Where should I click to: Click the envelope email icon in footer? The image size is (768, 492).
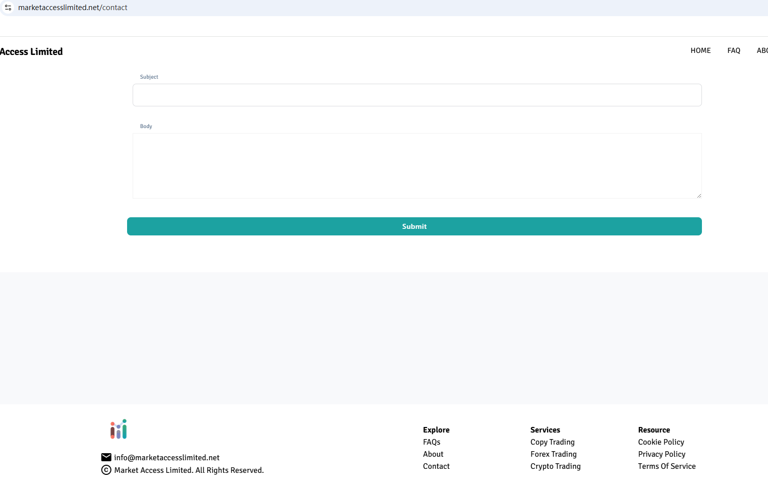pyautogui.click(x=106, y=457)
